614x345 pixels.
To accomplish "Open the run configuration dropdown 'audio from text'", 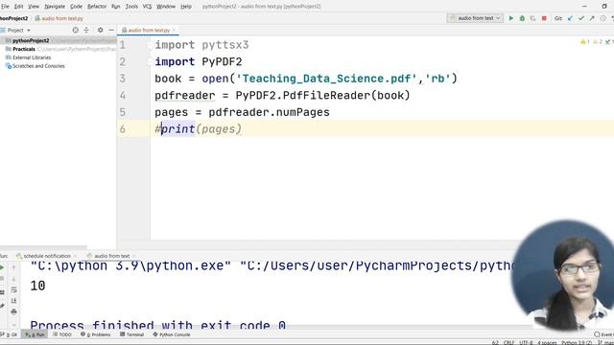I will (475, 18).
